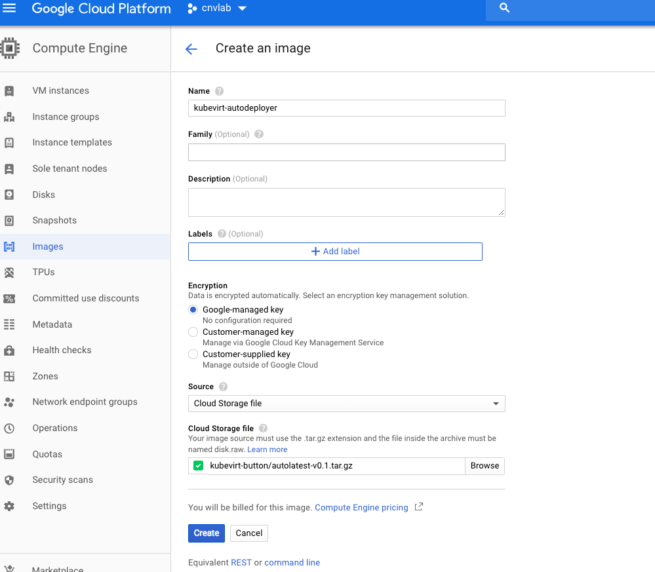
Task: Click the help icon next to Source
Action: 223,387
